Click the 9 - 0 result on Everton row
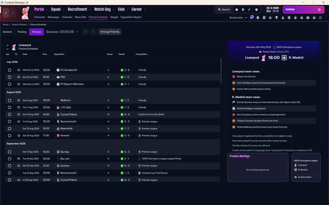329x205 pixels. point(125,166)
